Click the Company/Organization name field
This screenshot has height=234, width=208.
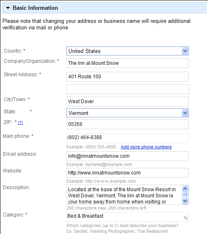(128, 63)
